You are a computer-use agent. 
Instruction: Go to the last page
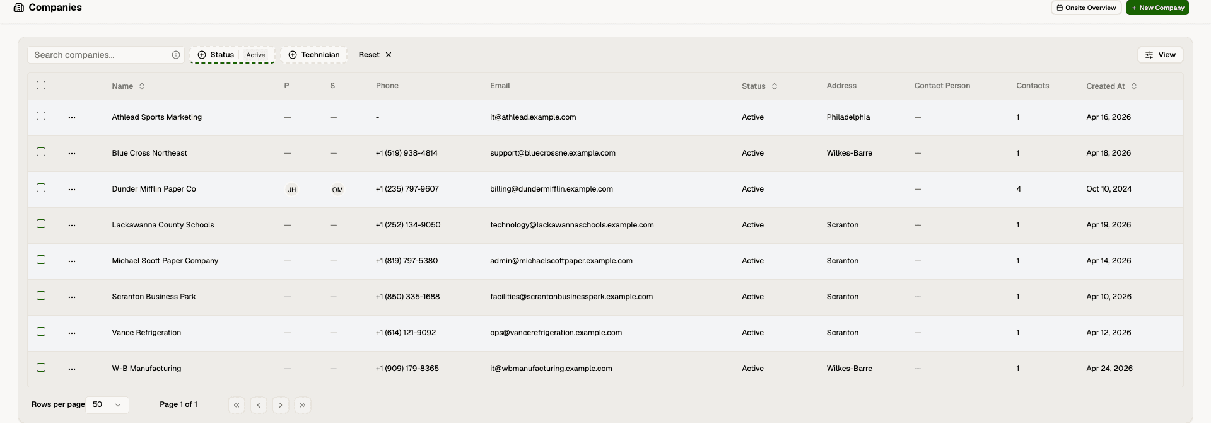click(x=303, y=405)
